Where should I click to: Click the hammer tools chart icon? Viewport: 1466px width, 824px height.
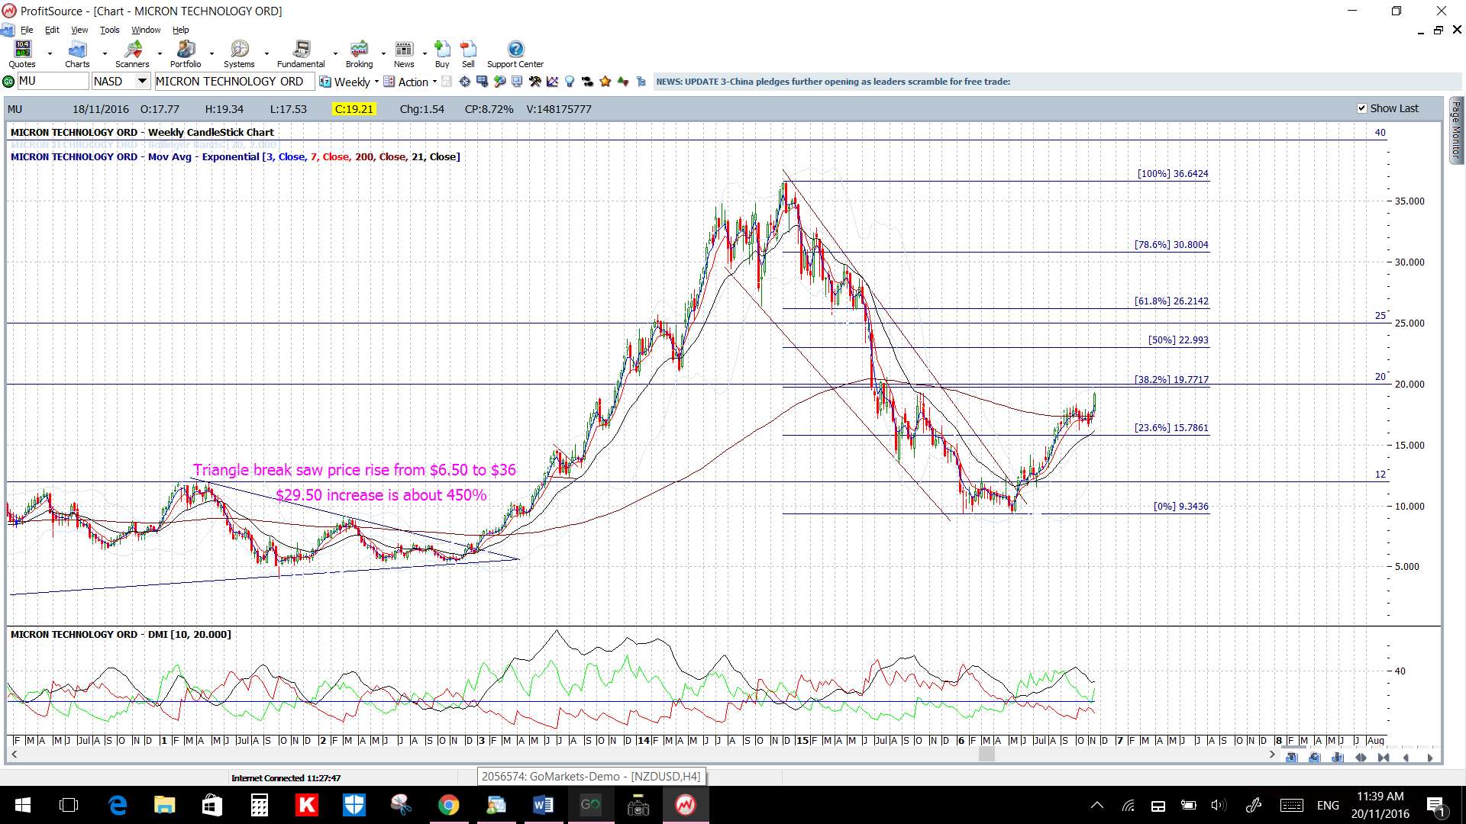(534, 82)
